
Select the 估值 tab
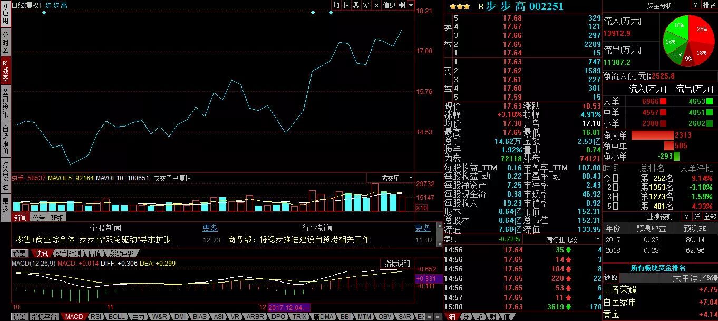tap(94, 253)
